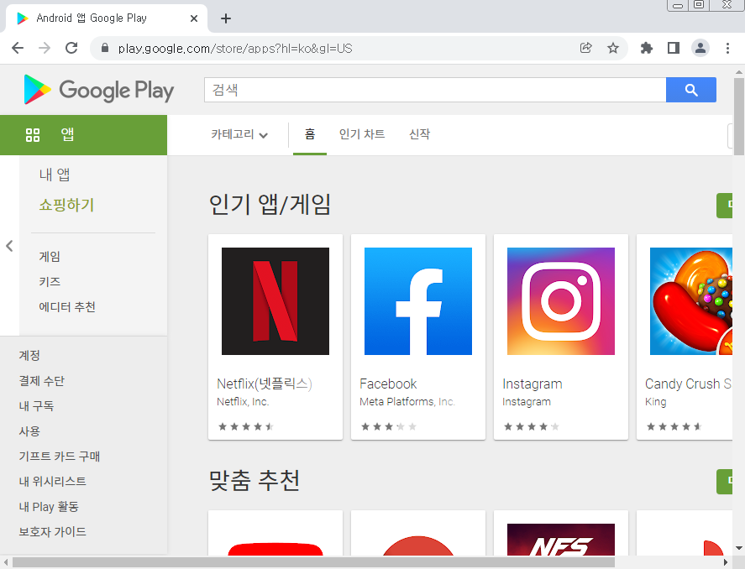Open the Facebook app icon
This screenshot has width=745, height=569.
click(418, 301)
